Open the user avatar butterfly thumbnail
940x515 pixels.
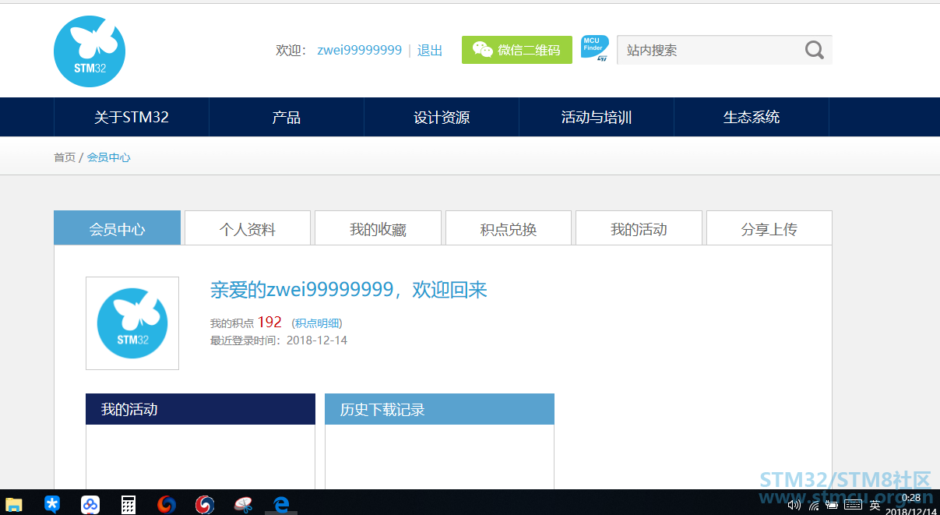132,323
